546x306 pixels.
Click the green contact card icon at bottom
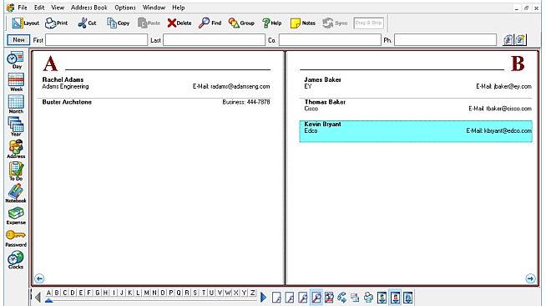pos(382,298)
